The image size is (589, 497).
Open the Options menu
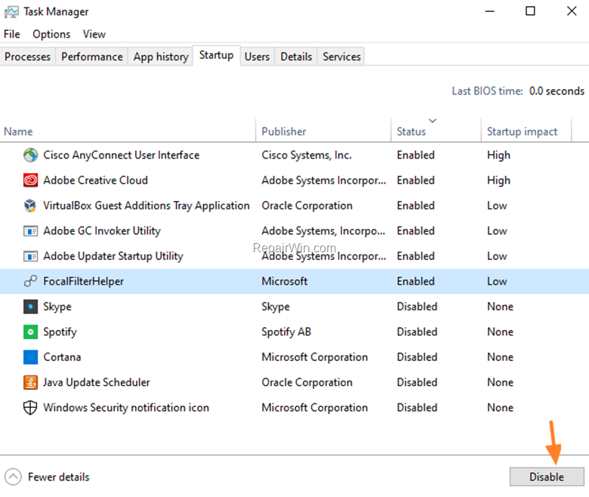(x=51, y=34)
